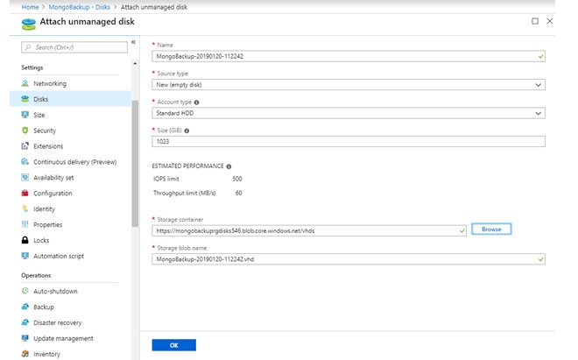
Task: Click the Attach unmanaged disk breadcrumb
Action: (154, 7)
